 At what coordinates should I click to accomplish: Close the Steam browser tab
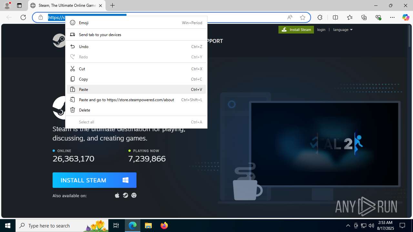click(100, 5)
